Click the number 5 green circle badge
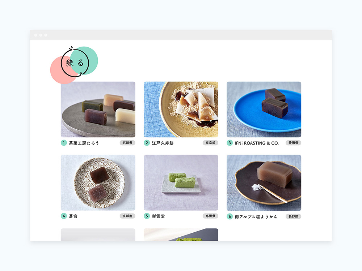Image resolution: width=362 pixels, height=271 pixels. pos(147,216)
